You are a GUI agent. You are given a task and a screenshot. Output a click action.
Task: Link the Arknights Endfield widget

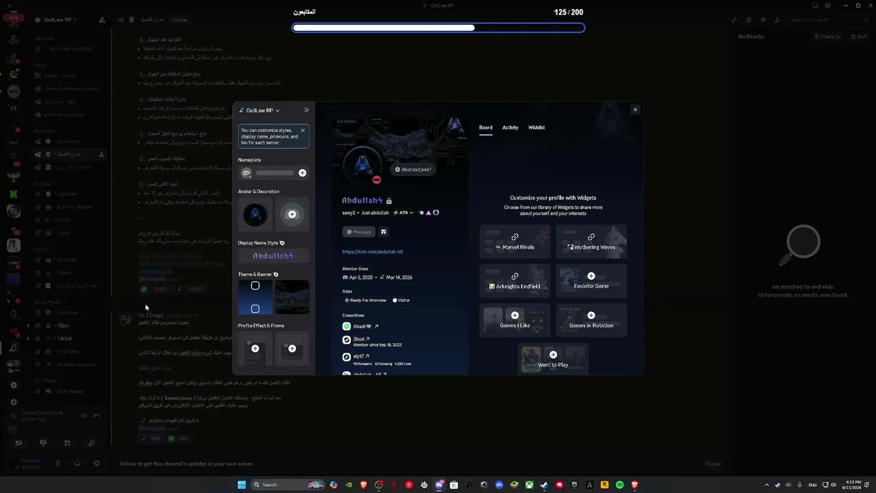click(x=515, y=281)
